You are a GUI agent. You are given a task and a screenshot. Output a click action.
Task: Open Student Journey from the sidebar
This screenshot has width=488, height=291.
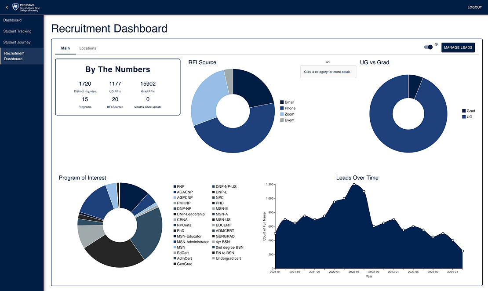pyautogui.click(x=17, y=42)
